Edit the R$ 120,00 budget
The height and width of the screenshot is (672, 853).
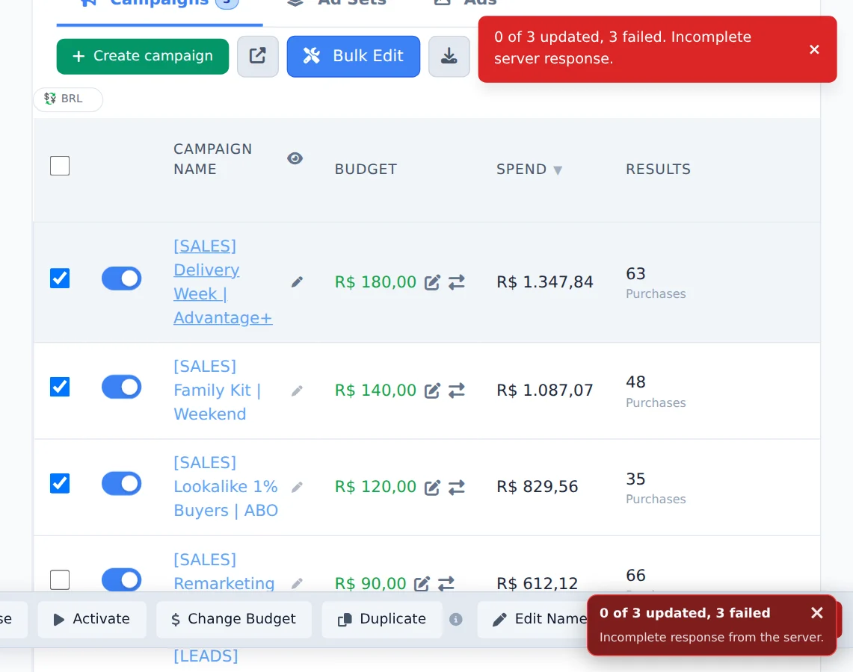pos(432,488)
